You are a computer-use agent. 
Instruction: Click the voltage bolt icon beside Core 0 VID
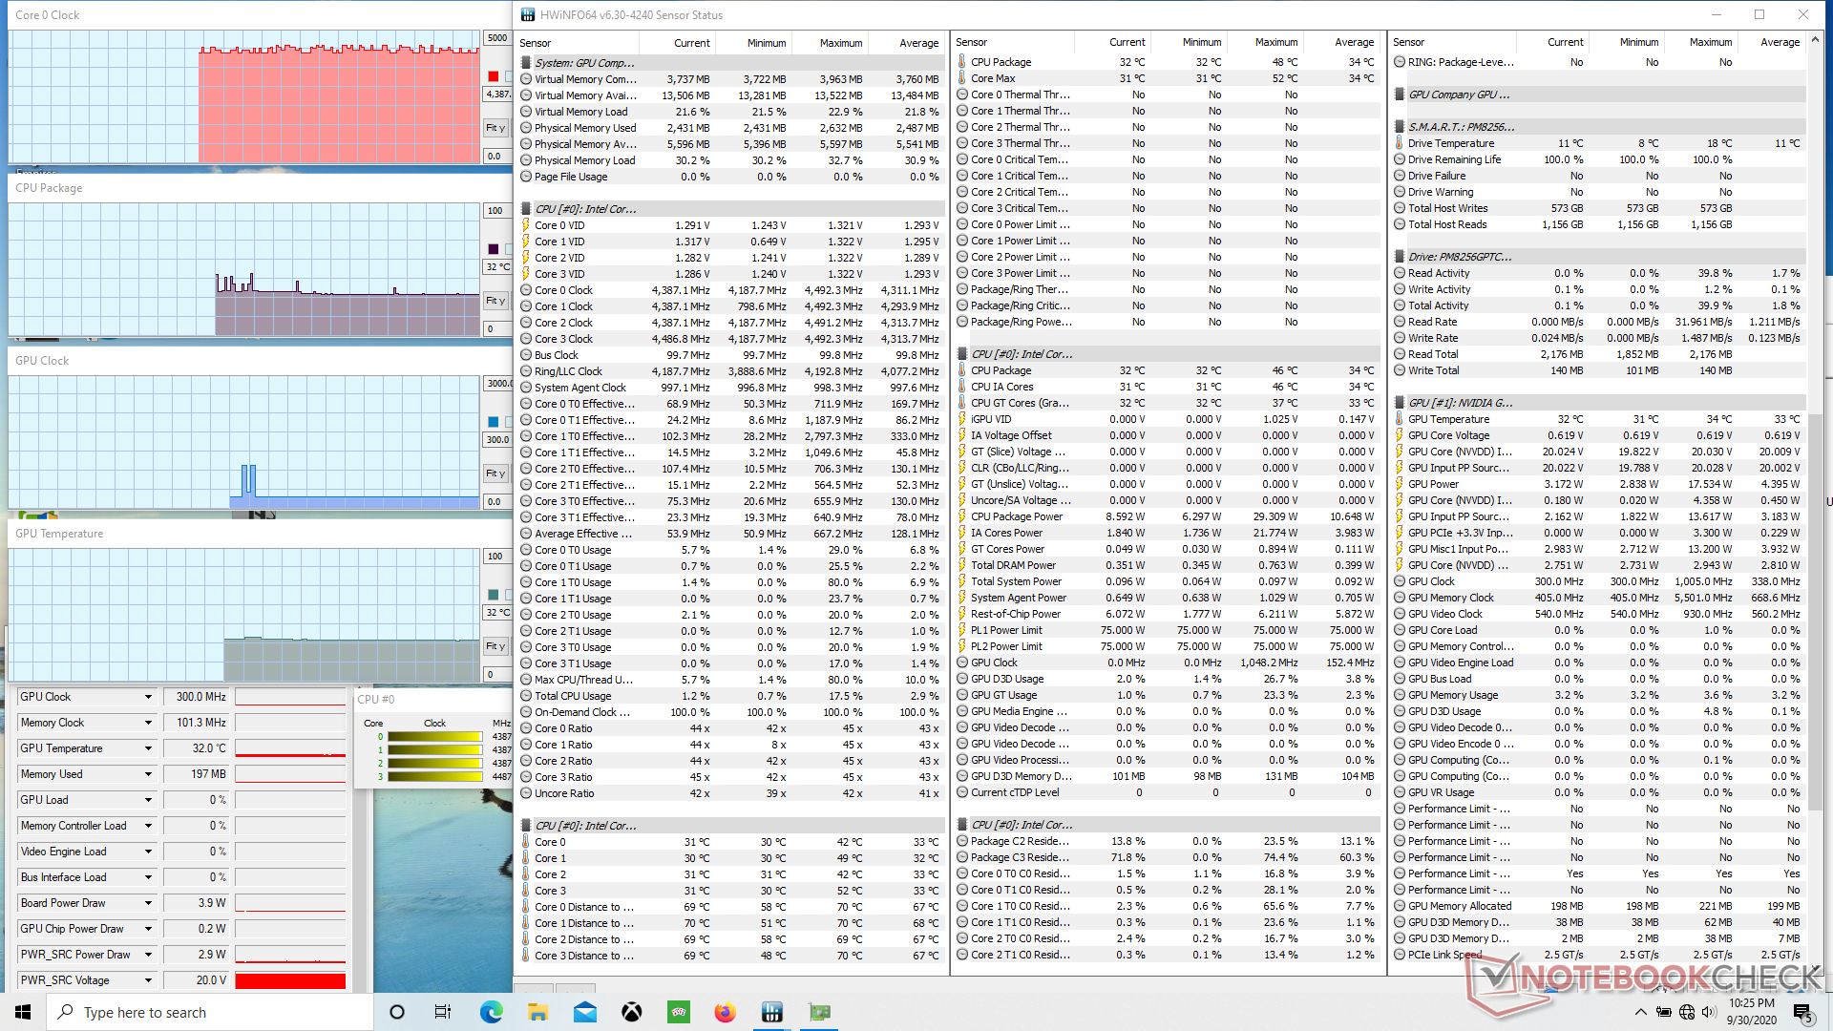[525, 226]
